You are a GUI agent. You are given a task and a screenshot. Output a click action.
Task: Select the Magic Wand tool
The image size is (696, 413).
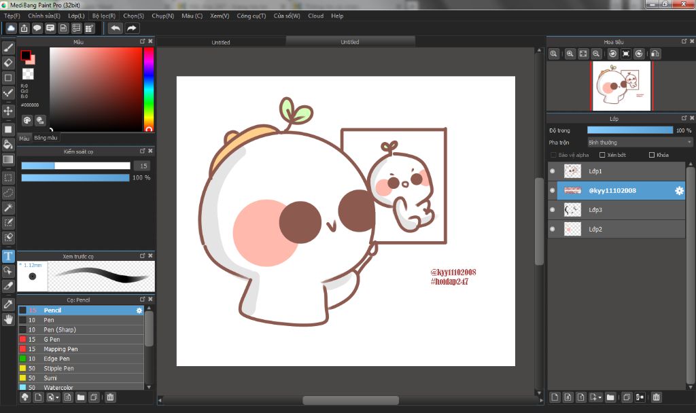click(x=8, y=208)
